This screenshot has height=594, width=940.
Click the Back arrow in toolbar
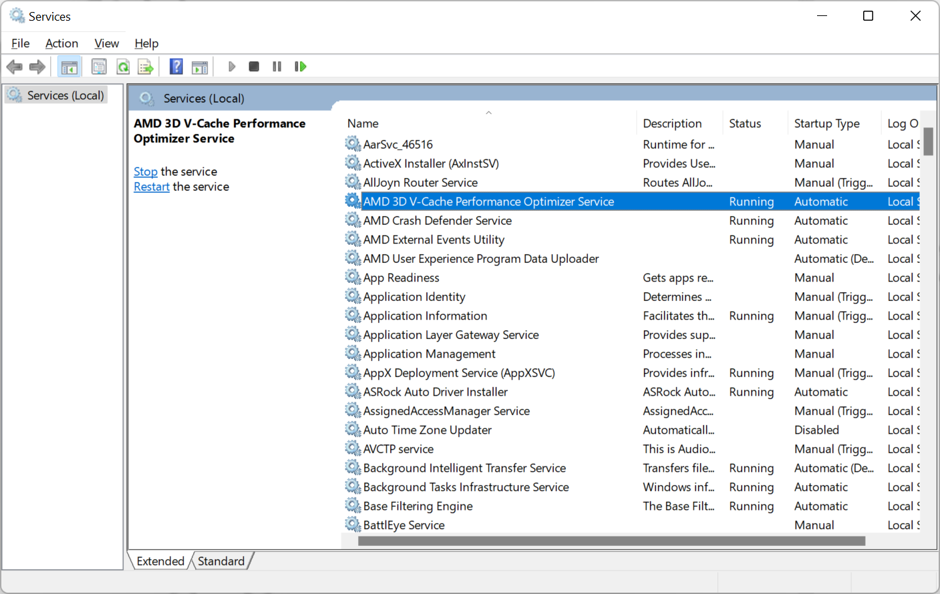click(14, 67)
